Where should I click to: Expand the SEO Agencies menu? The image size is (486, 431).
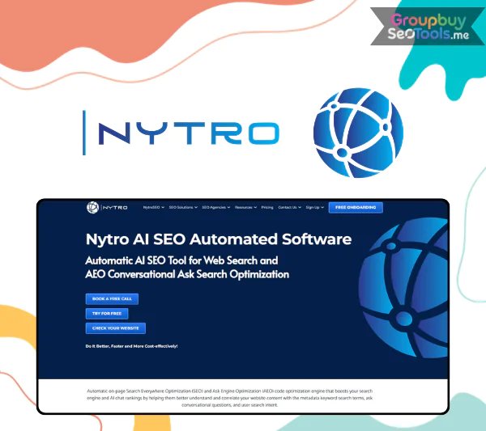pos(215,207)
